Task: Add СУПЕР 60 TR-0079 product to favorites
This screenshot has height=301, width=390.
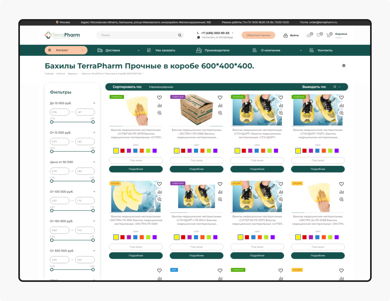Action: coord(160,98)
